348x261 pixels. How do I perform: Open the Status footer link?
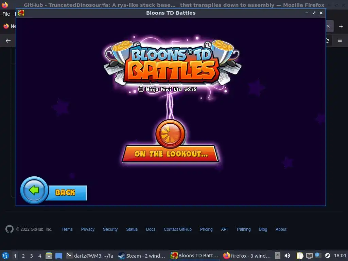pos(132,229)
